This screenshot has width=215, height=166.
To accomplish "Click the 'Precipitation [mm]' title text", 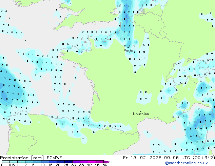I will tap(22, 158).
